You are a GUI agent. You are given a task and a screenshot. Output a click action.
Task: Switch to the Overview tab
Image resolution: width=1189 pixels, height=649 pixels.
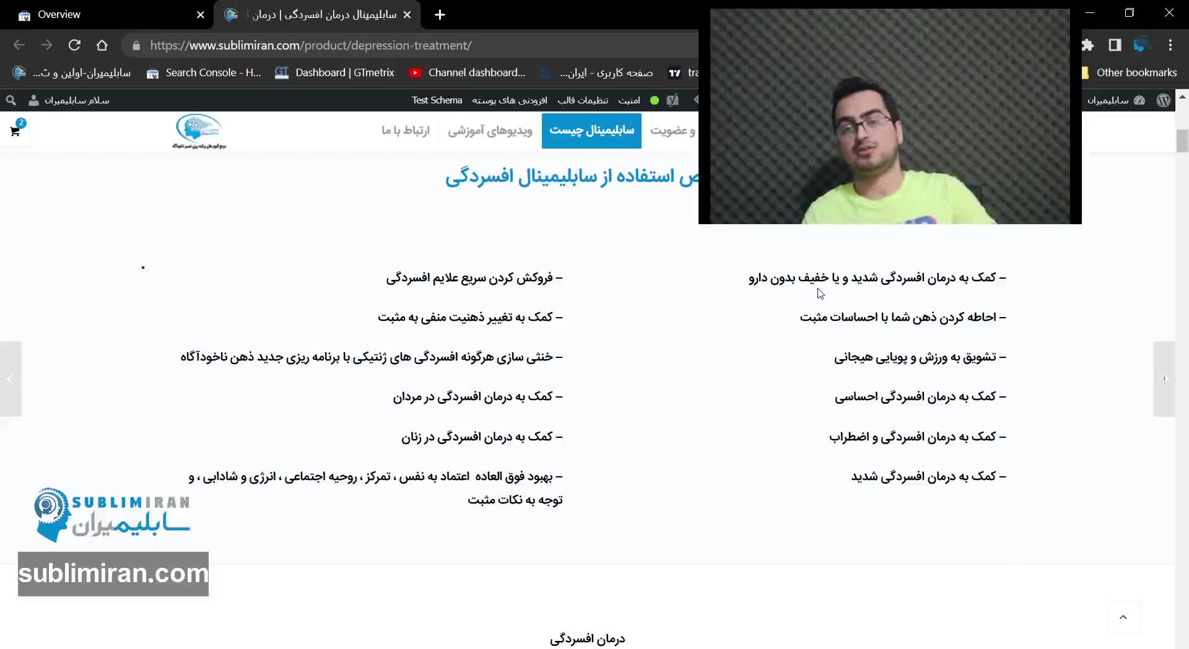59,15
